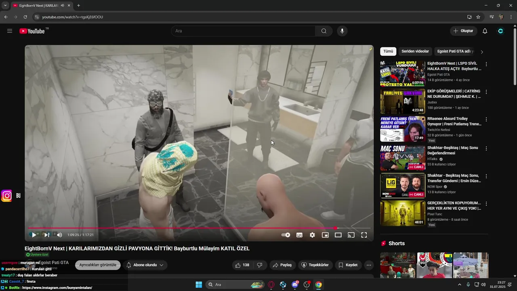This screenshot has height=291, width=517.
Task: Click the search magnifier button
Action: pos(324,31)
